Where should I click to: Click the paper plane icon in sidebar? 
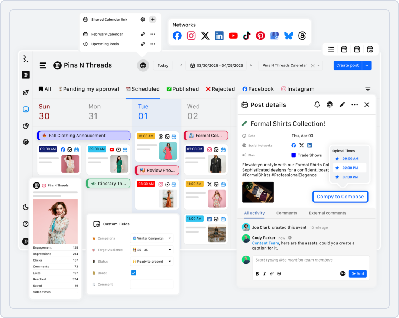[x=26, y=93]
